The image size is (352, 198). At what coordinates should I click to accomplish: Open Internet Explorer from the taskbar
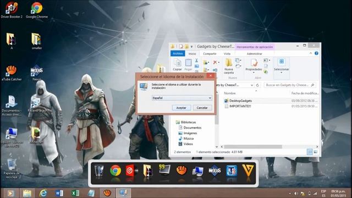[43, 193]
